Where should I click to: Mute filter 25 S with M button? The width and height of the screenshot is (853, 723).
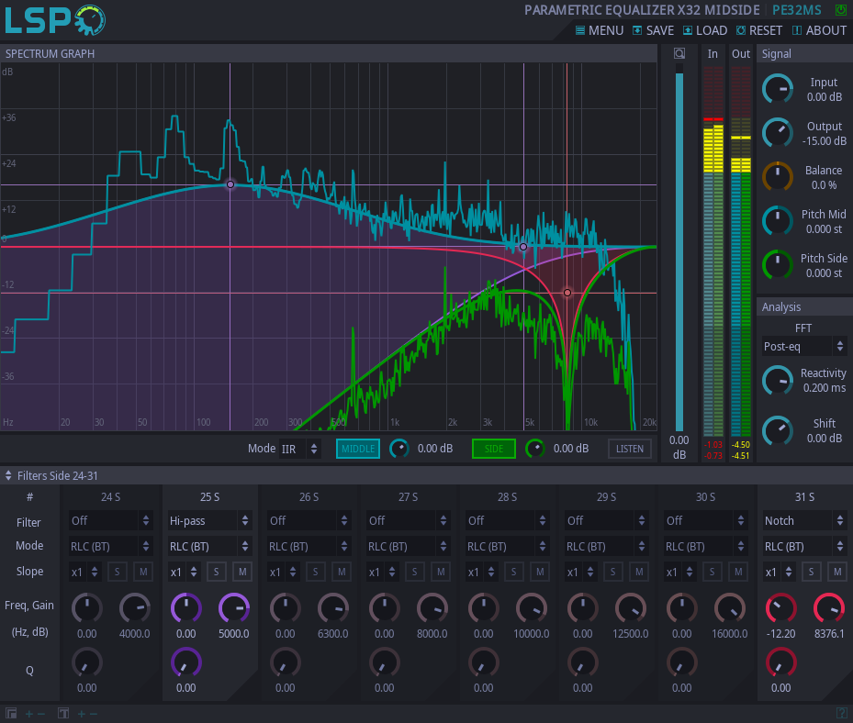coord(242,572)
